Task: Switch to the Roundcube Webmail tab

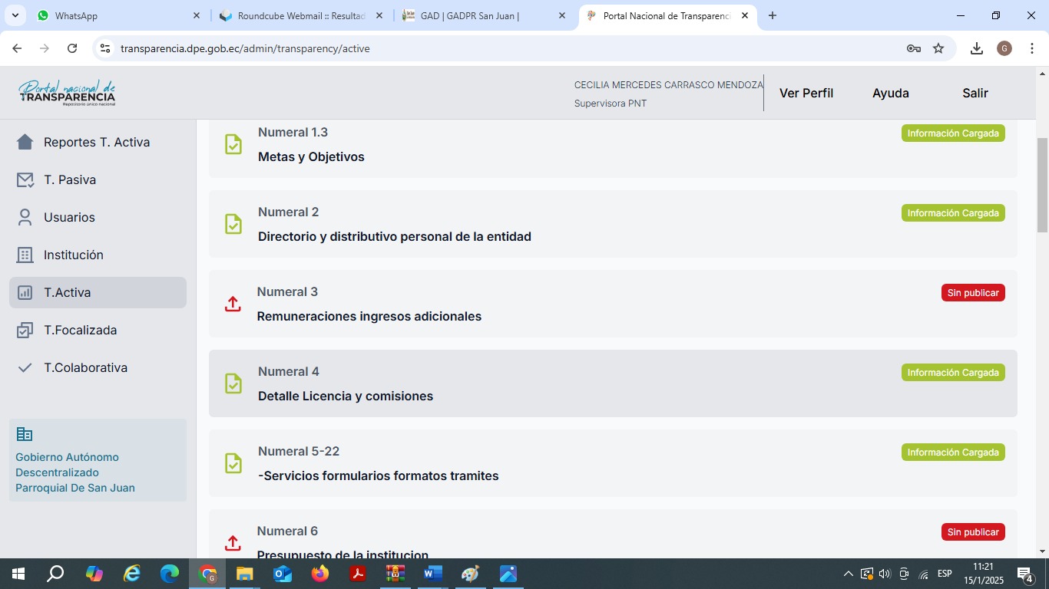Action: pyautogui.click(x=301, y=15)
